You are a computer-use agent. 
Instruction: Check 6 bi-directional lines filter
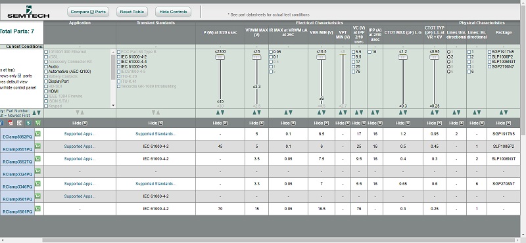pyautogui.click(x=469, y=72)
